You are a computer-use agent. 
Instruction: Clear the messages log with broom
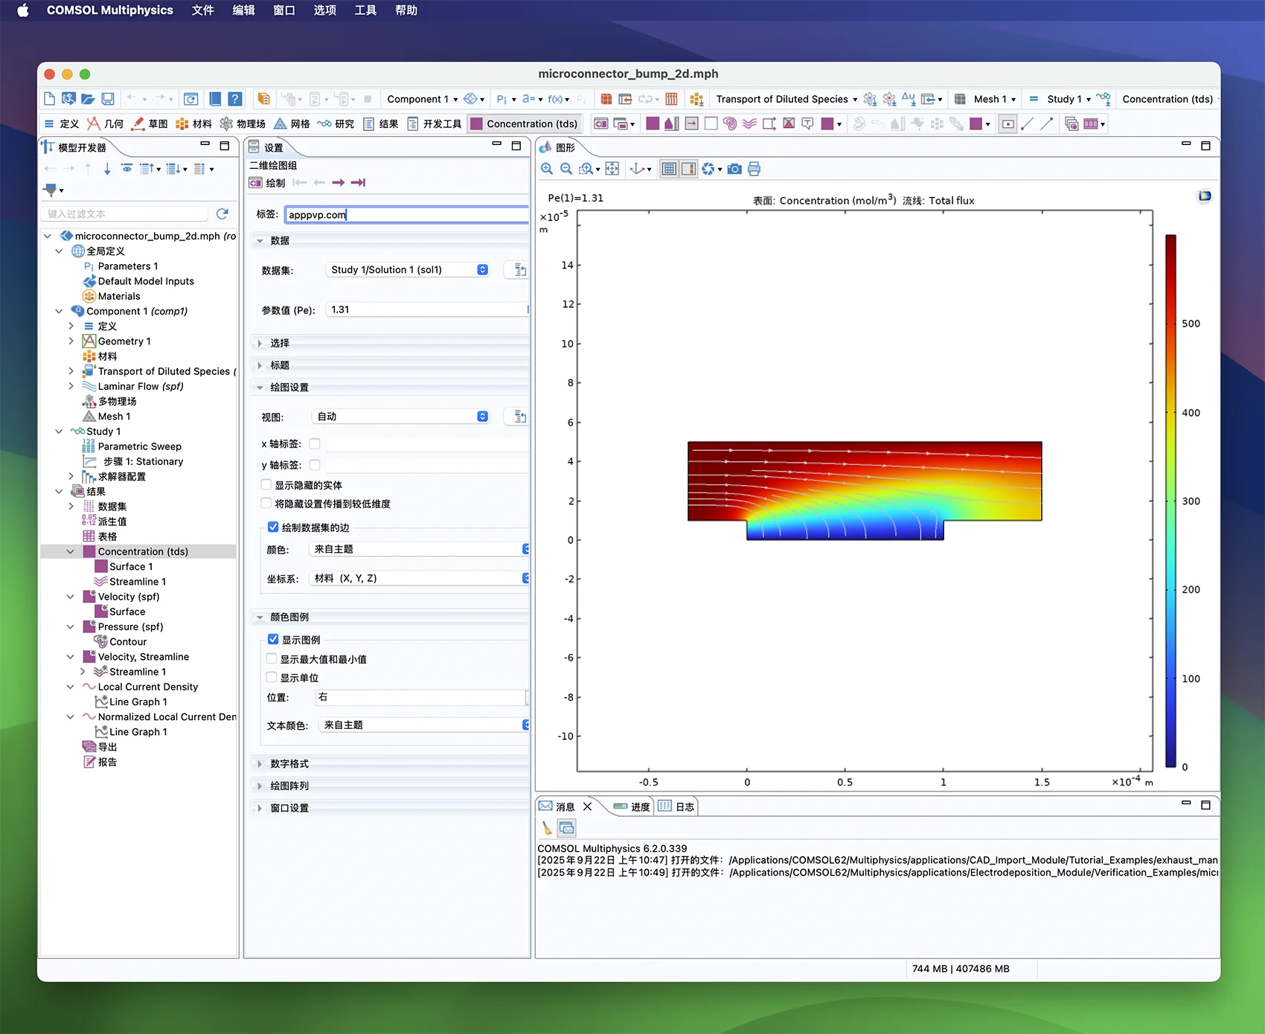point(547,828)
